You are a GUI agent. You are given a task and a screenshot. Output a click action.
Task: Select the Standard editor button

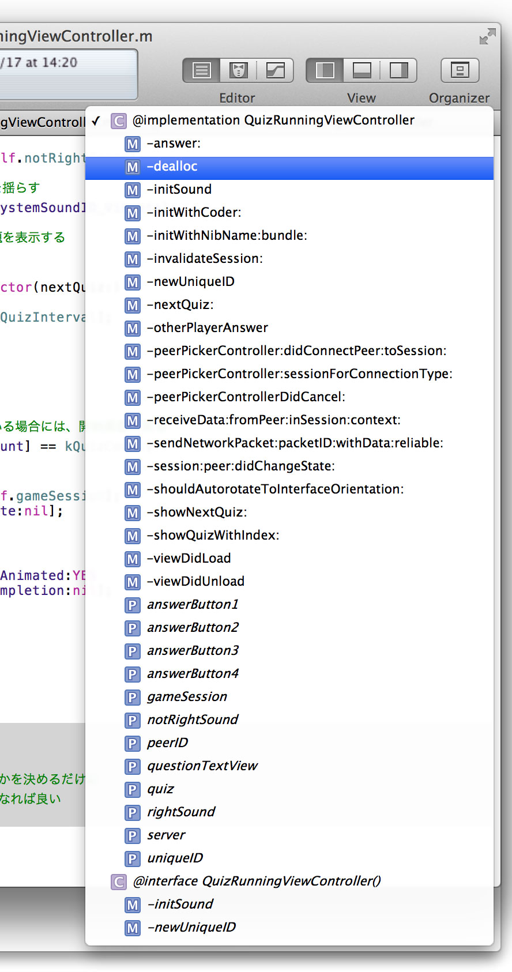point(202,70)
